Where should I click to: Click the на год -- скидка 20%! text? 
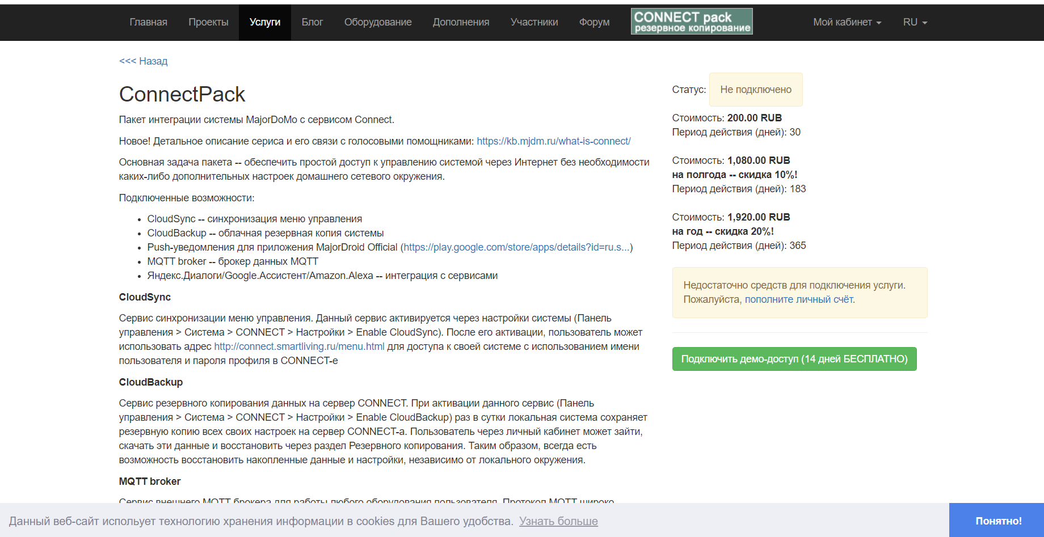click(723, 231)
